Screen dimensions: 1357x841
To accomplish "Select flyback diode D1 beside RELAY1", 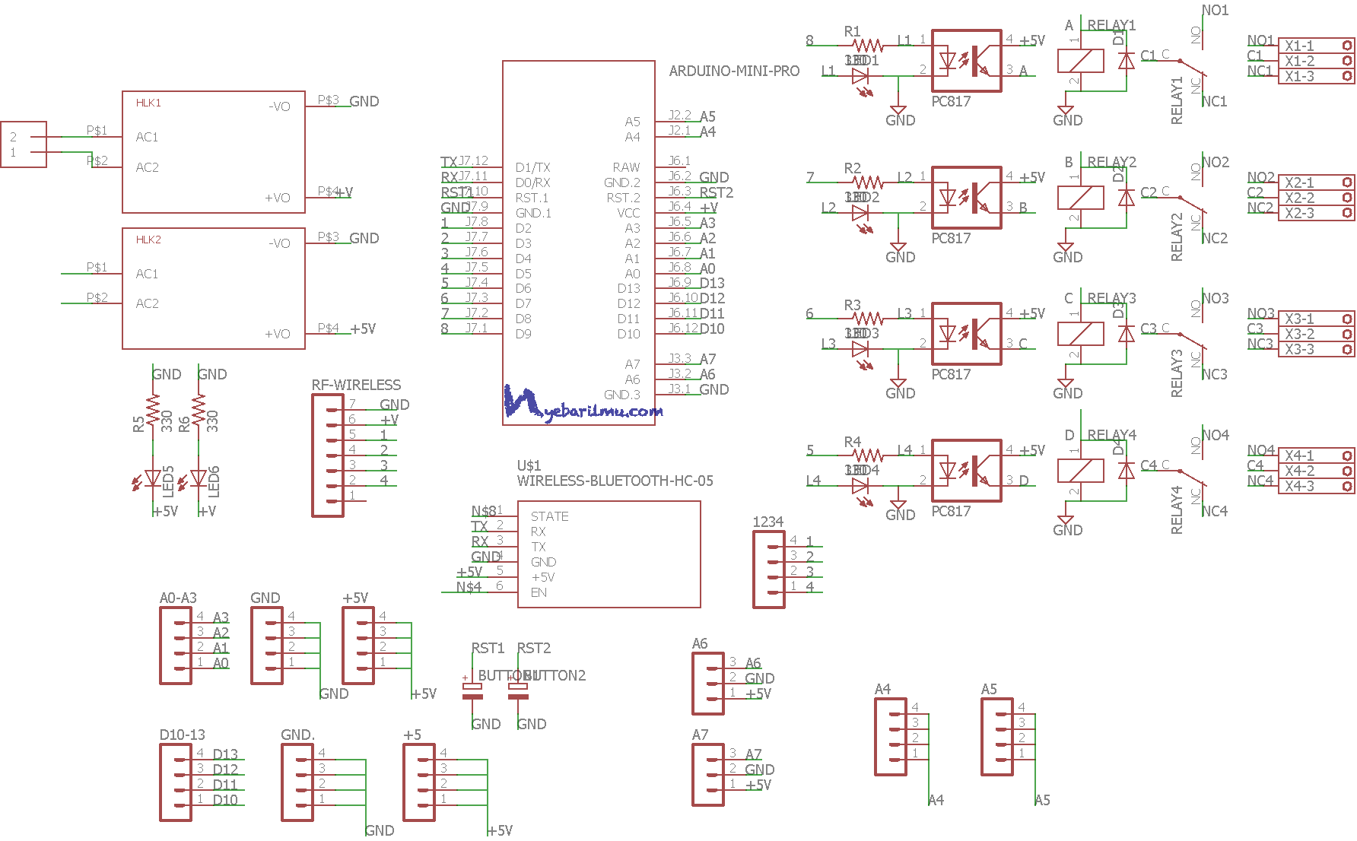I will pyautogui.click(x=1127, y=61).
